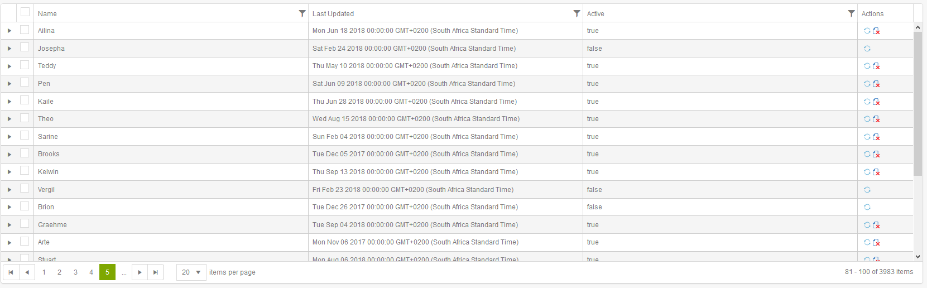The height and width of the screenshot is (288, 927).
Task: Click the refresh icon in Ailina's row
Action: pos(867,31)
